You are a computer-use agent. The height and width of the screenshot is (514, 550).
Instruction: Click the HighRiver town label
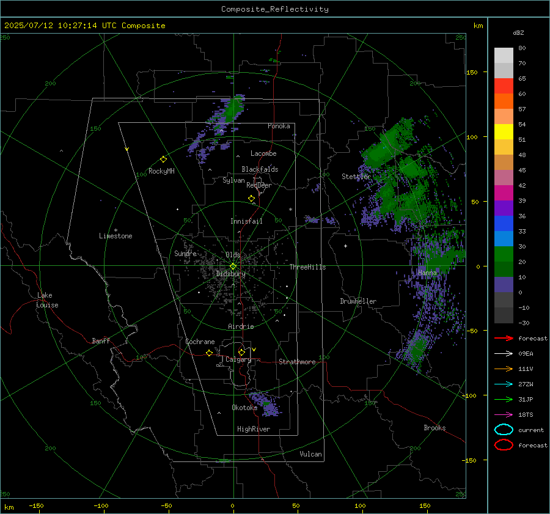(254, 429)
